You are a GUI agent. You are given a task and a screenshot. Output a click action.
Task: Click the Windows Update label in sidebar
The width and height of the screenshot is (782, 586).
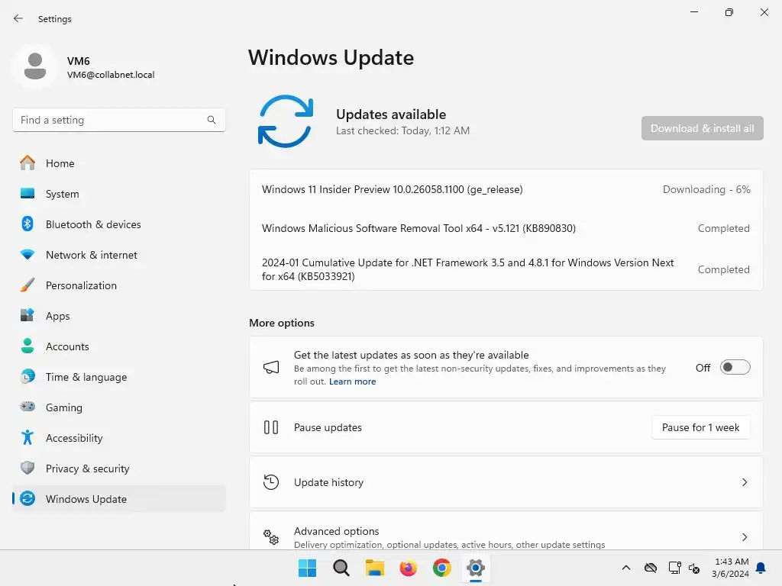click(86, 499)
